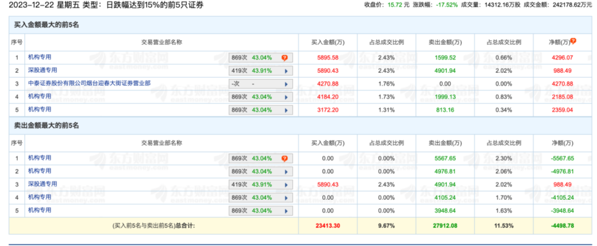This screenshot has height=246, width=597.
Task: Click the orange help icon beside 净额(万)
Action: pos(573,41)
